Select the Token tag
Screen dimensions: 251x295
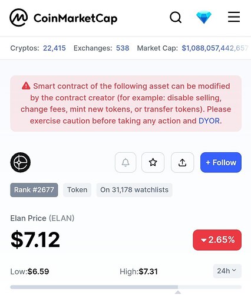point(77,190)
